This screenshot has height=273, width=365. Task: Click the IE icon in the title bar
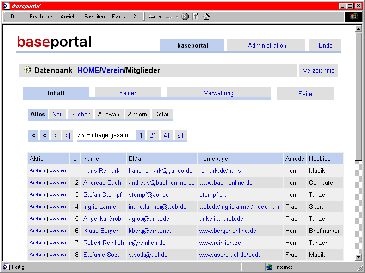6,6
